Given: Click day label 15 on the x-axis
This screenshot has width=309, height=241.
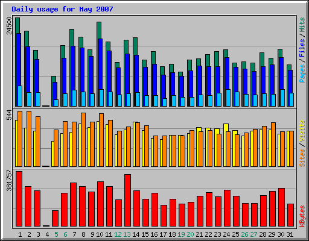Looking at the screenshot, I should (145, 234).
